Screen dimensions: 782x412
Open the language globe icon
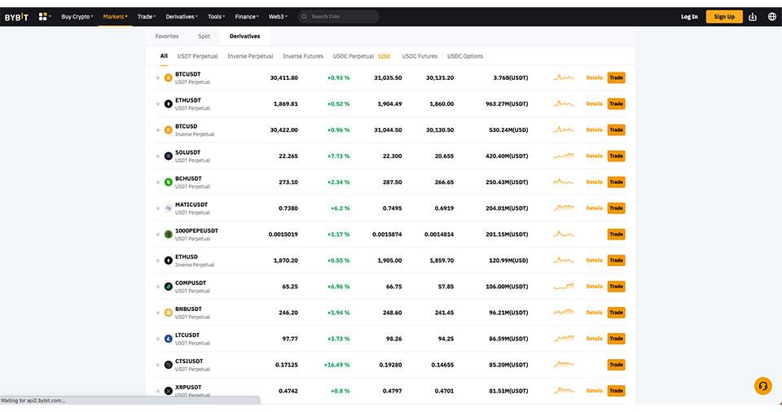pos(772,16)
